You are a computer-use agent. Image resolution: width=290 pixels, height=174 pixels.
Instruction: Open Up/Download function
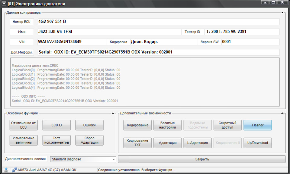[x=257, y=143]
